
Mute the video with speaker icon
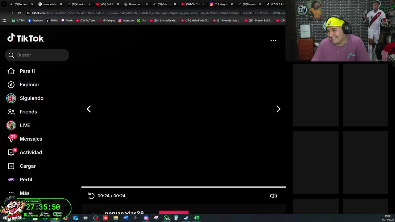[x=273, y=196]
